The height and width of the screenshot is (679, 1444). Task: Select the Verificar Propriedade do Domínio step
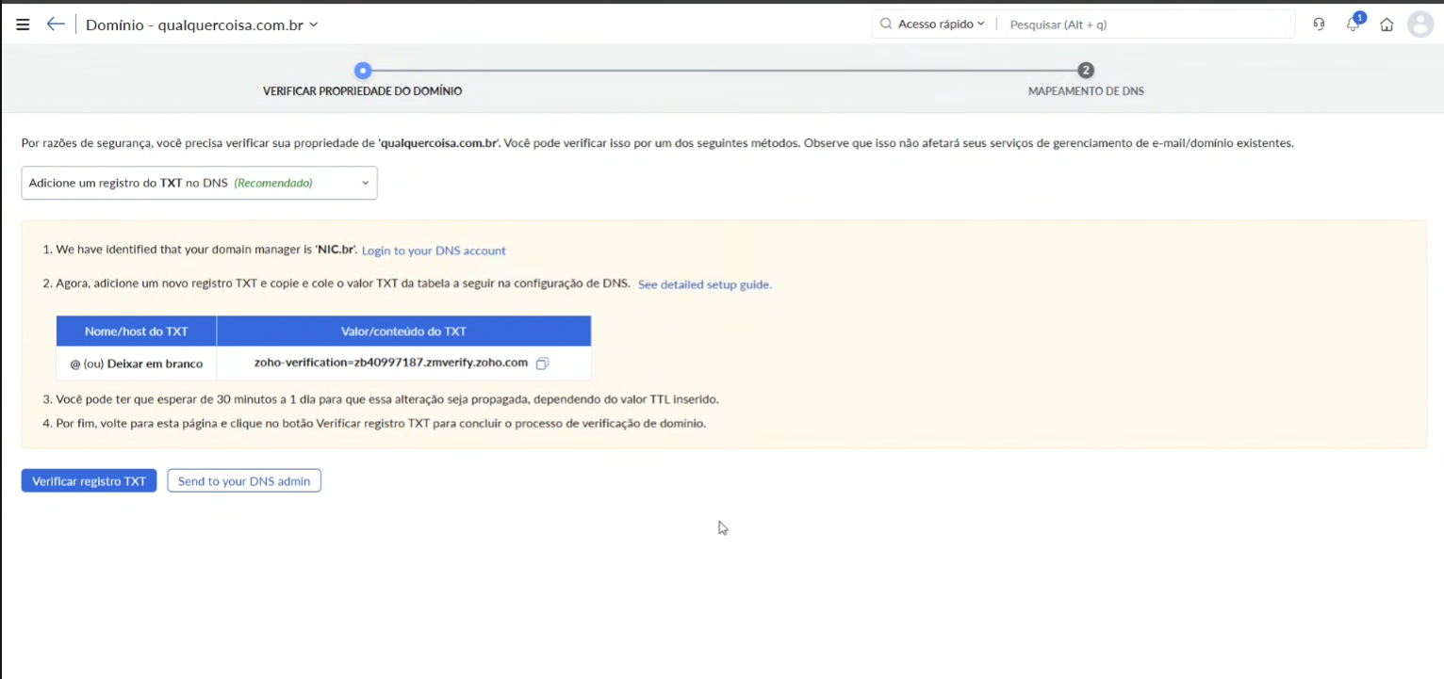[x=363, y=91]
